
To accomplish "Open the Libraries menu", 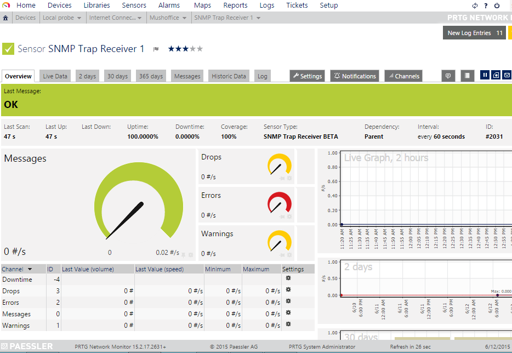I will 96,5.
